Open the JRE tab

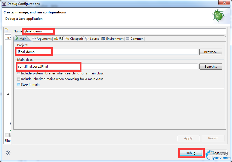coord(58,39)
